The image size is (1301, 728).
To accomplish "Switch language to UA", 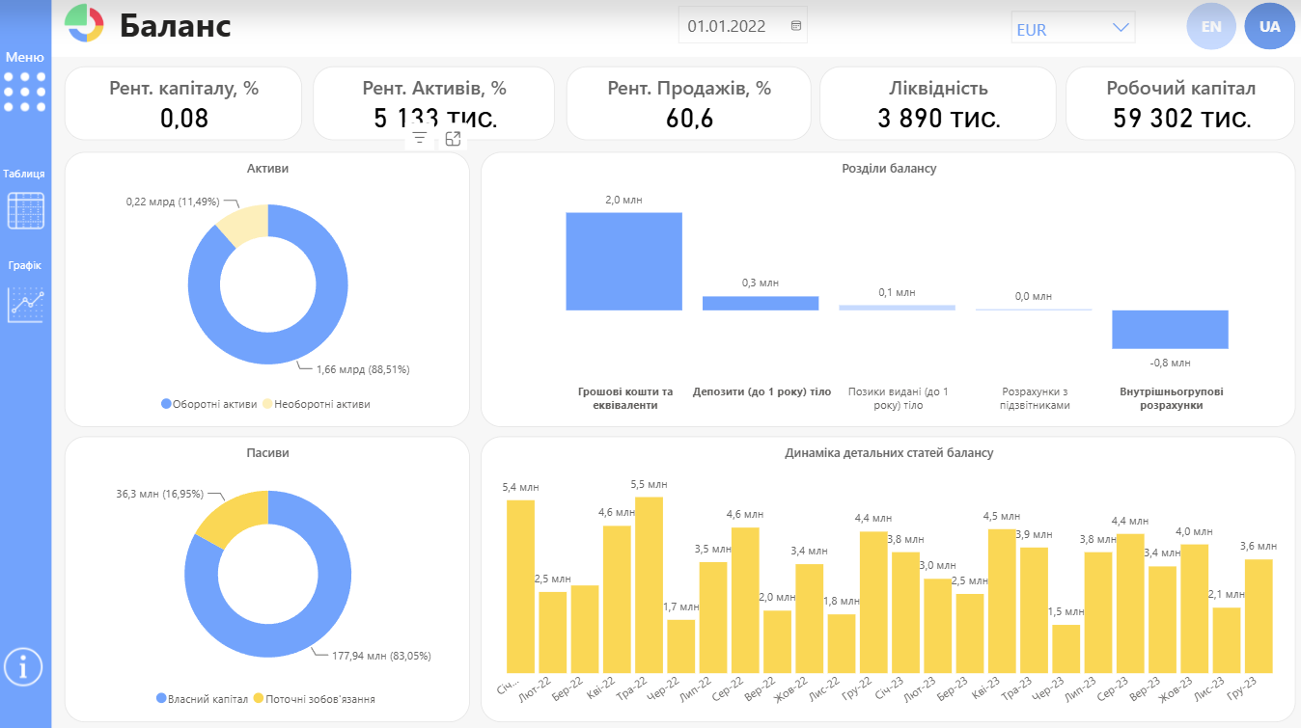I will [x=1270, y=27].
